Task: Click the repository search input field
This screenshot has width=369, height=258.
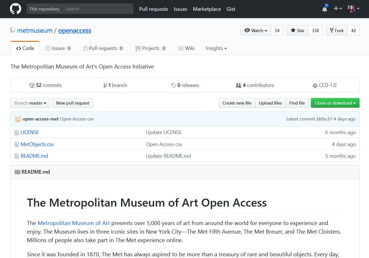Action: tap(98, 9)
